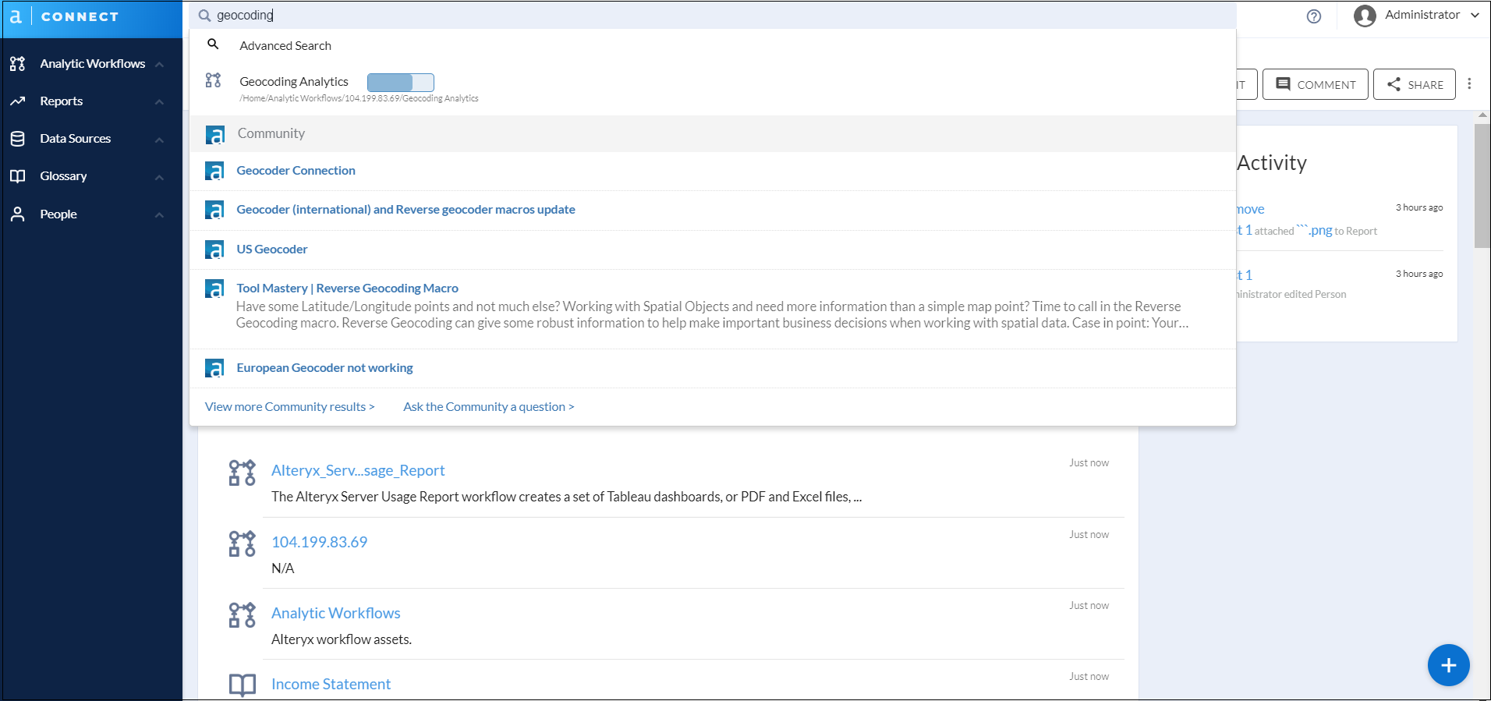Click the Administrator user avatar
The height and width of the screenshot is (701, 1491).
point(1365,16)
